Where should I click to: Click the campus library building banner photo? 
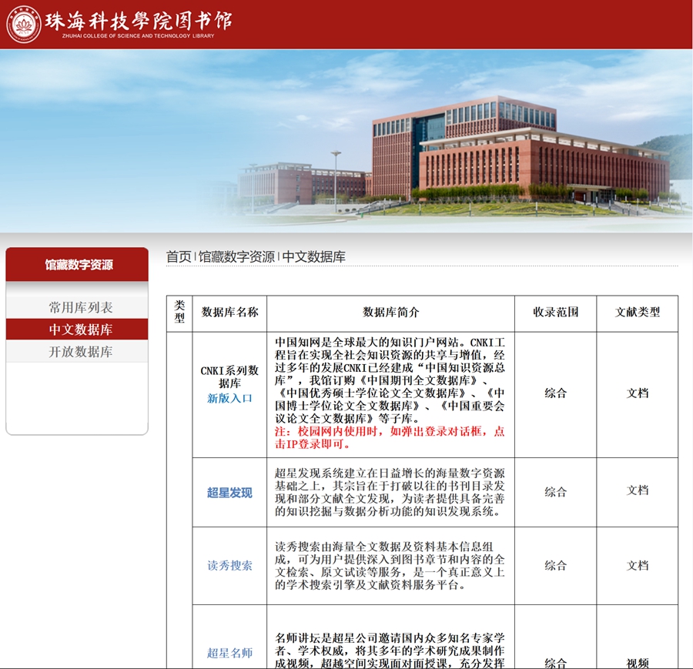pos(346,141)
